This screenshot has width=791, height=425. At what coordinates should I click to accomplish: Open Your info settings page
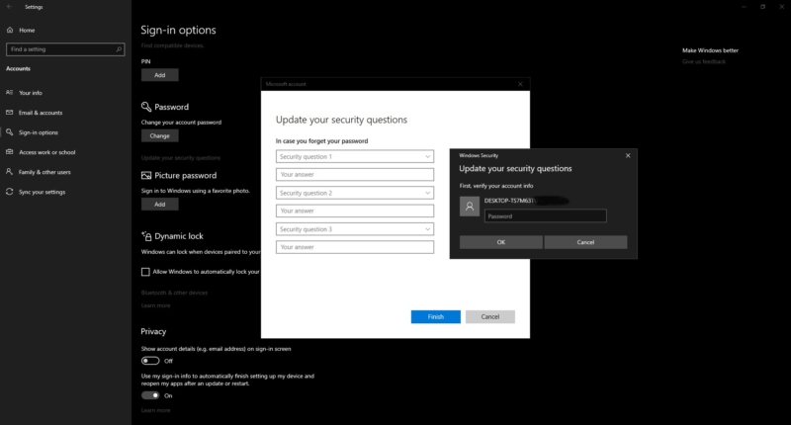pos(31,93)
